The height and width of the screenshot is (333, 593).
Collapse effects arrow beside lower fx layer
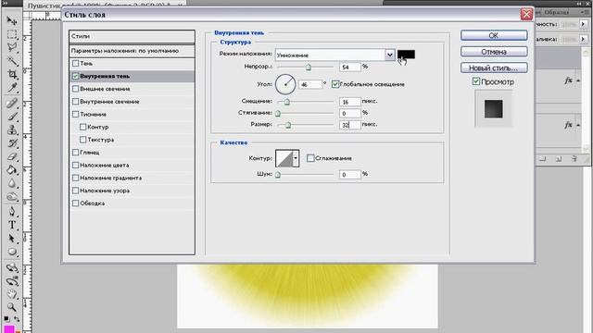(578, 125)
